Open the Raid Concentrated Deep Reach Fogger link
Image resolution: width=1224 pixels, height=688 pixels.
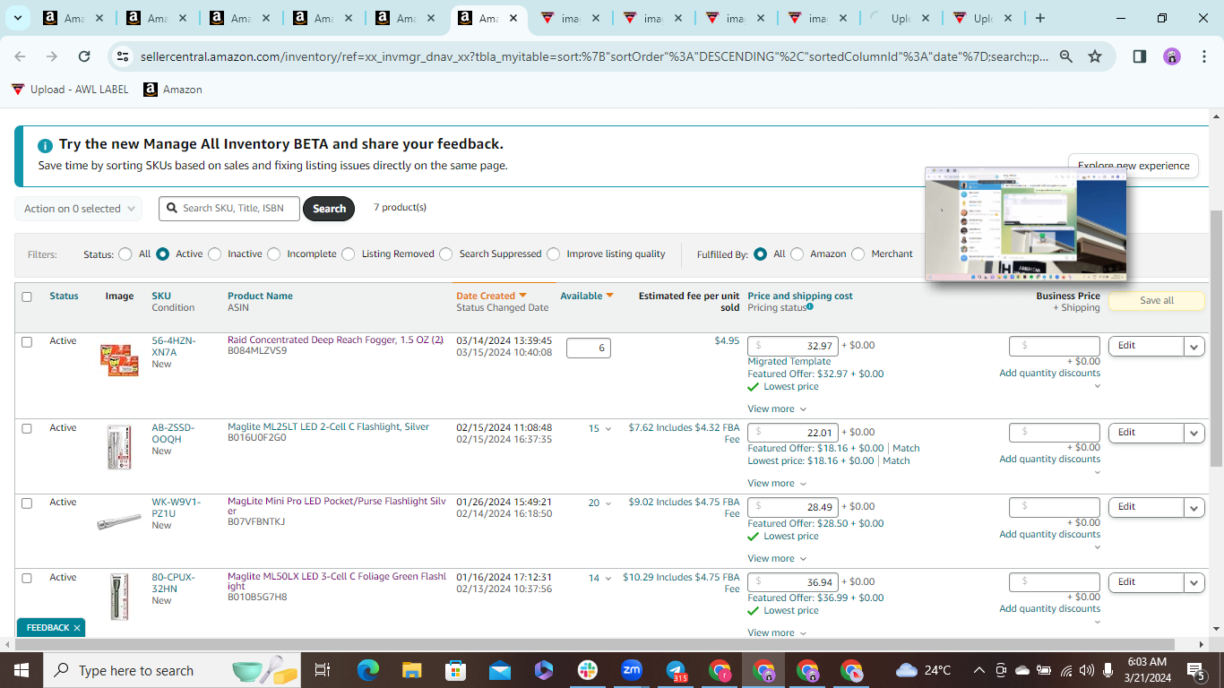click(x=335, y=340)
